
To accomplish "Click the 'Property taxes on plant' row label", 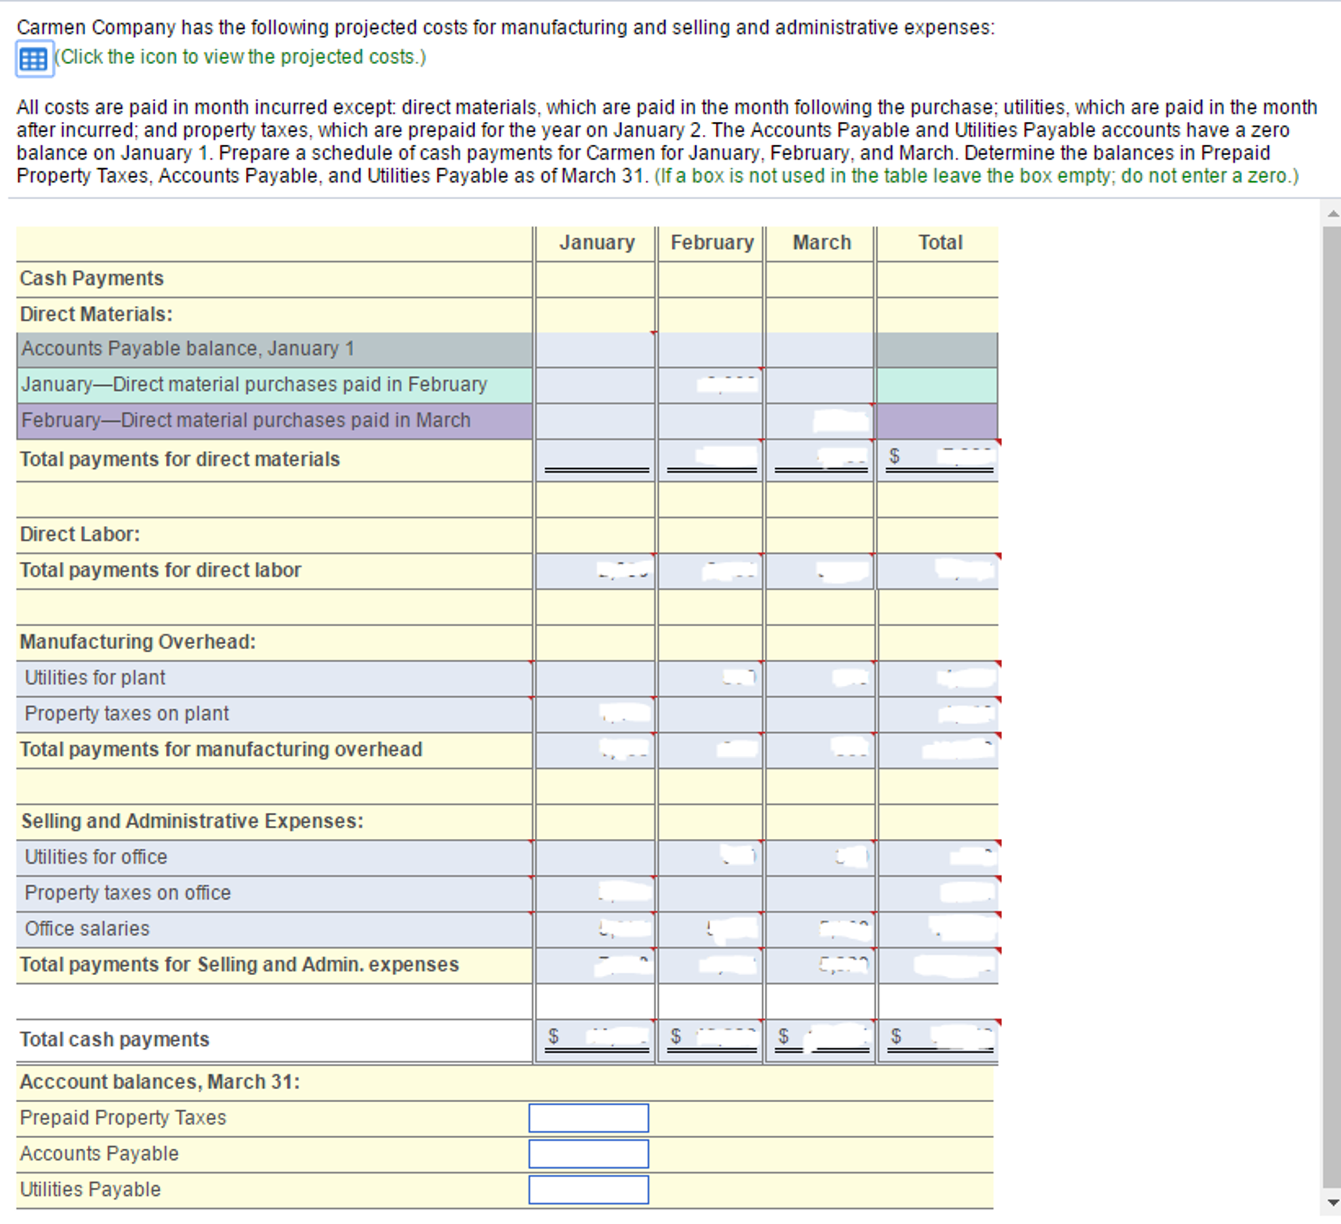I will pyautogui.click(x=126, y=714).
